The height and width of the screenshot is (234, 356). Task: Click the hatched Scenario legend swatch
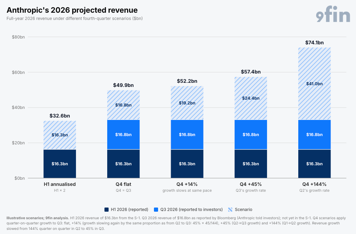230,210
